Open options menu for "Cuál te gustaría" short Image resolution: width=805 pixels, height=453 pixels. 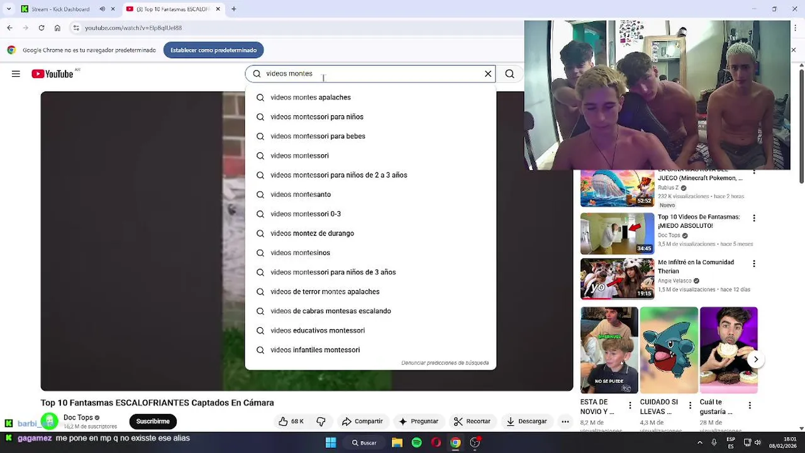(750, 406)
